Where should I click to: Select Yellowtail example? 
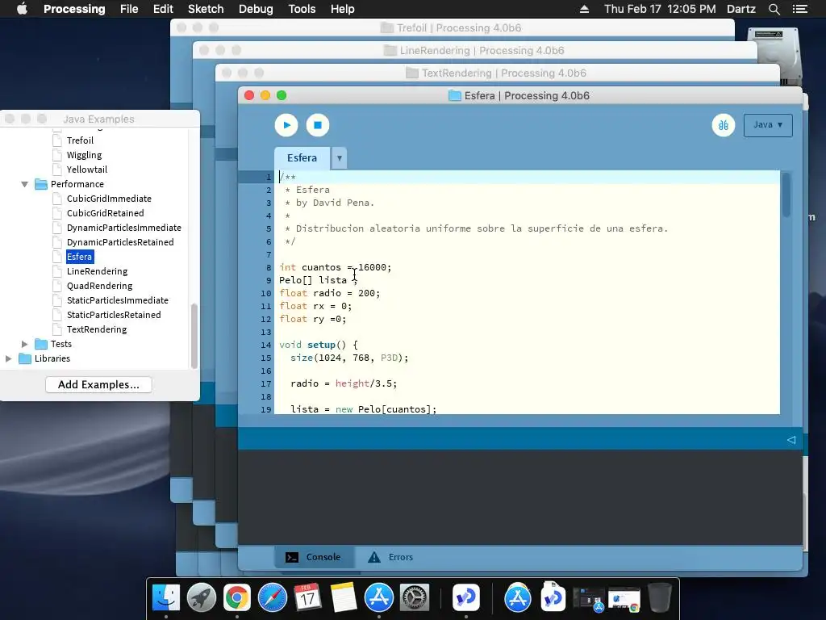point(86,170)
